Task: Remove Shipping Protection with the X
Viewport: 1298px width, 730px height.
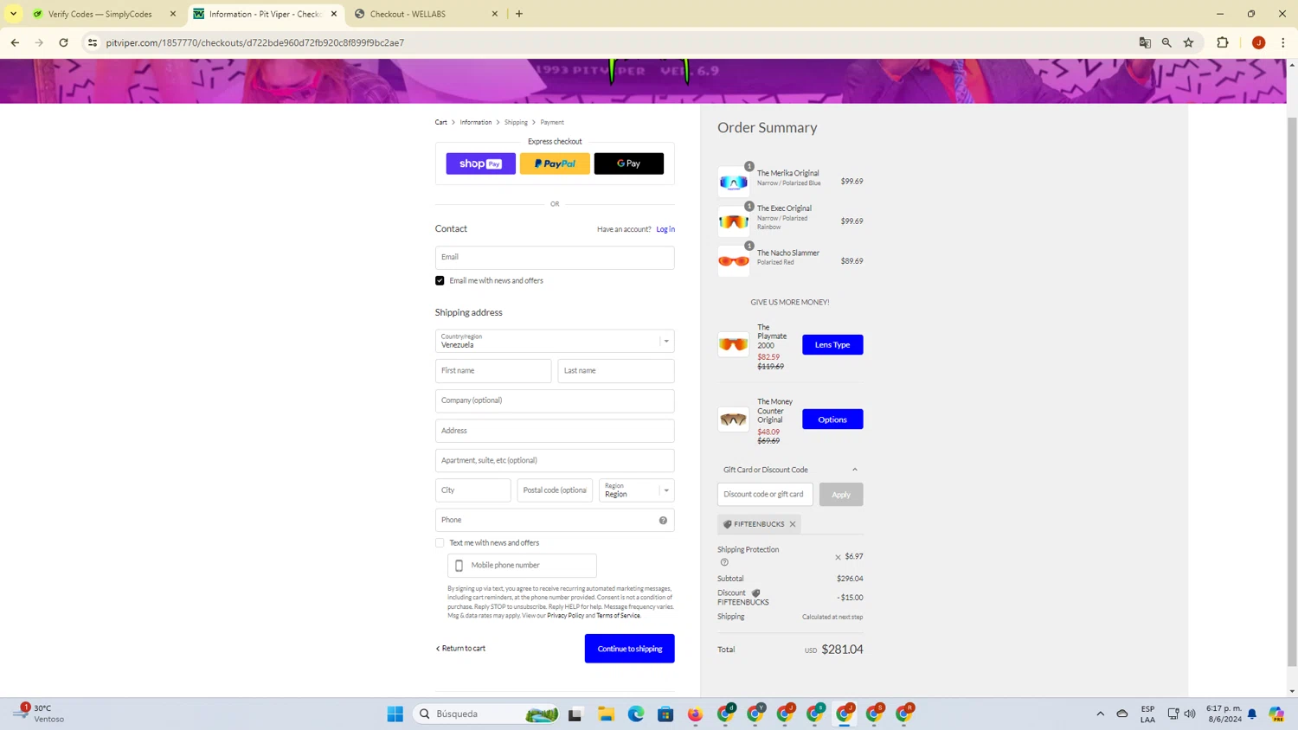Action: click(838, 558)
